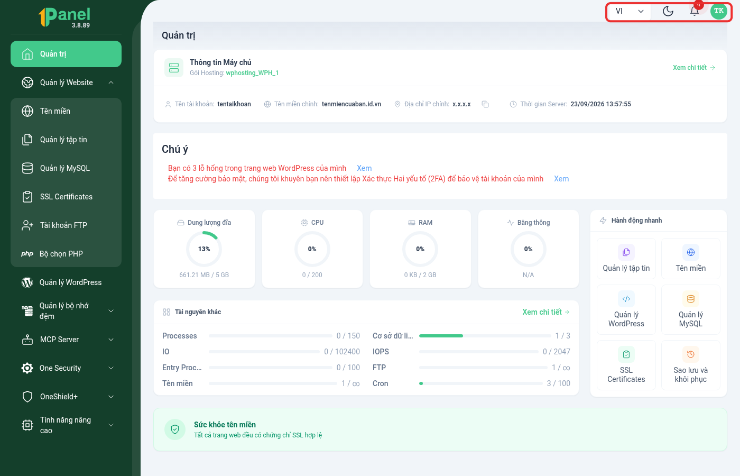Click the RAM usage gauge
740x476 pixels.
coord(420,249)
